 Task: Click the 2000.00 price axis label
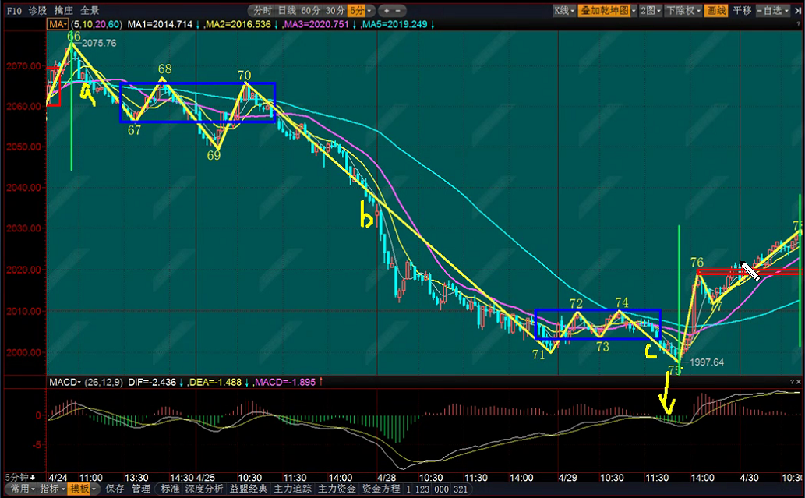23,353
